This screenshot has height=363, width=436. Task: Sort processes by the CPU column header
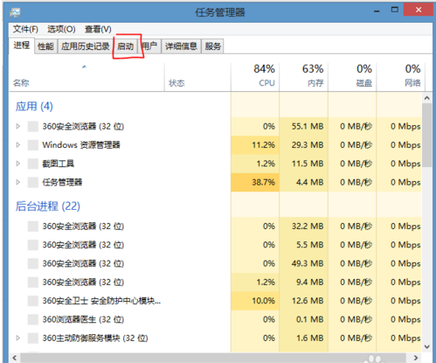255,76
